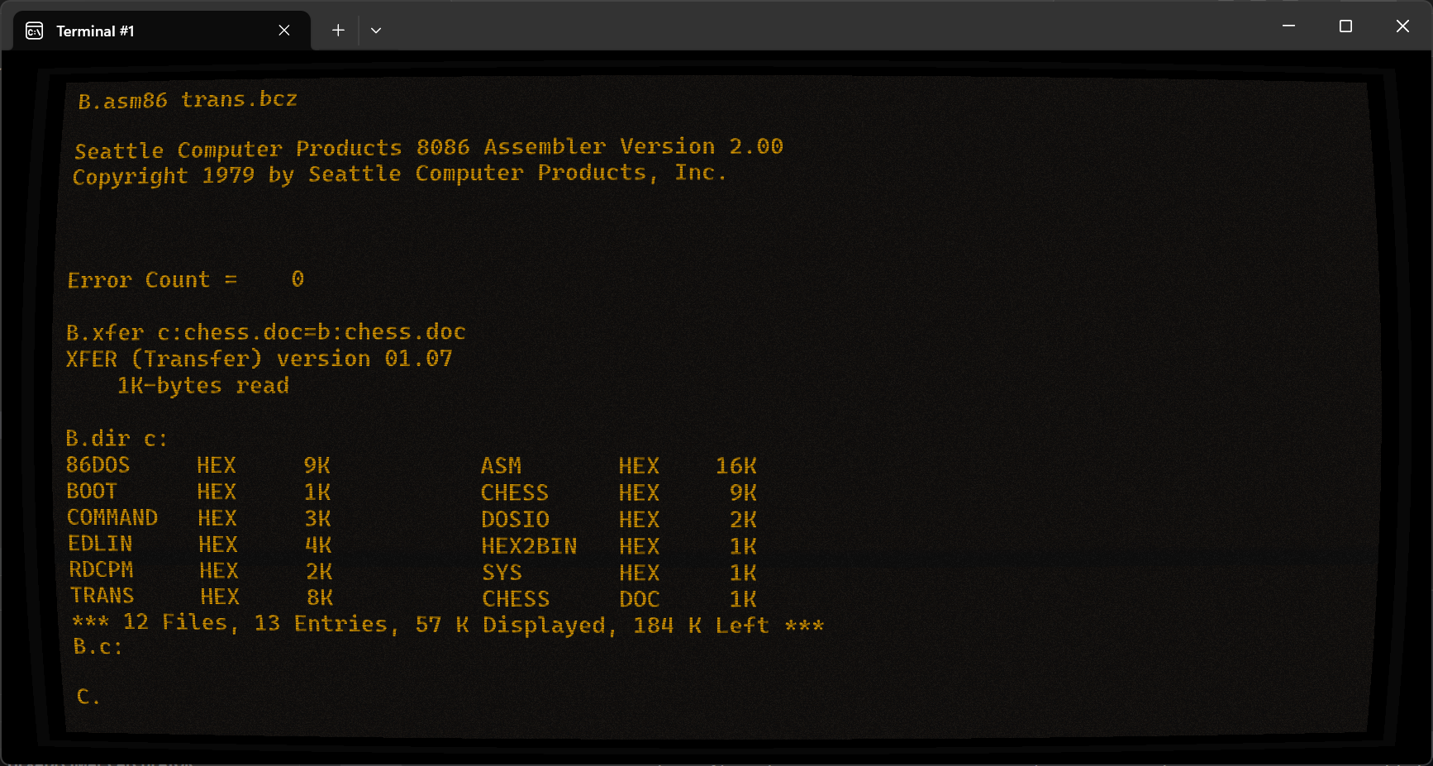Click the 8K size of TRANS
Image resolution: width=1433 pixels, height=766 pixels.
coord(320,597)
